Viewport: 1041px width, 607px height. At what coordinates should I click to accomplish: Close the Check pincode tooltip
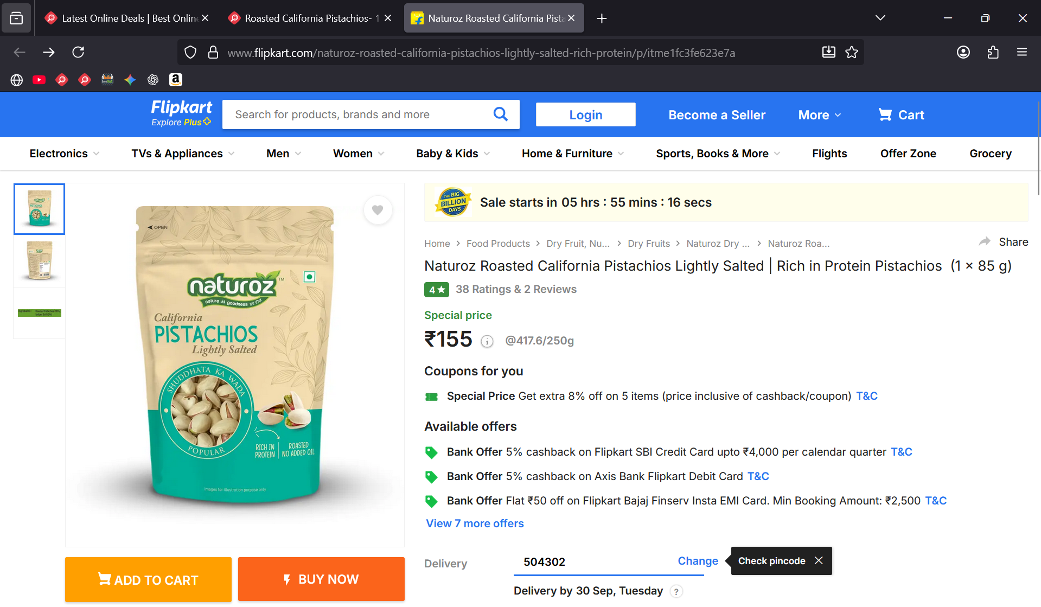coord(819,560)
